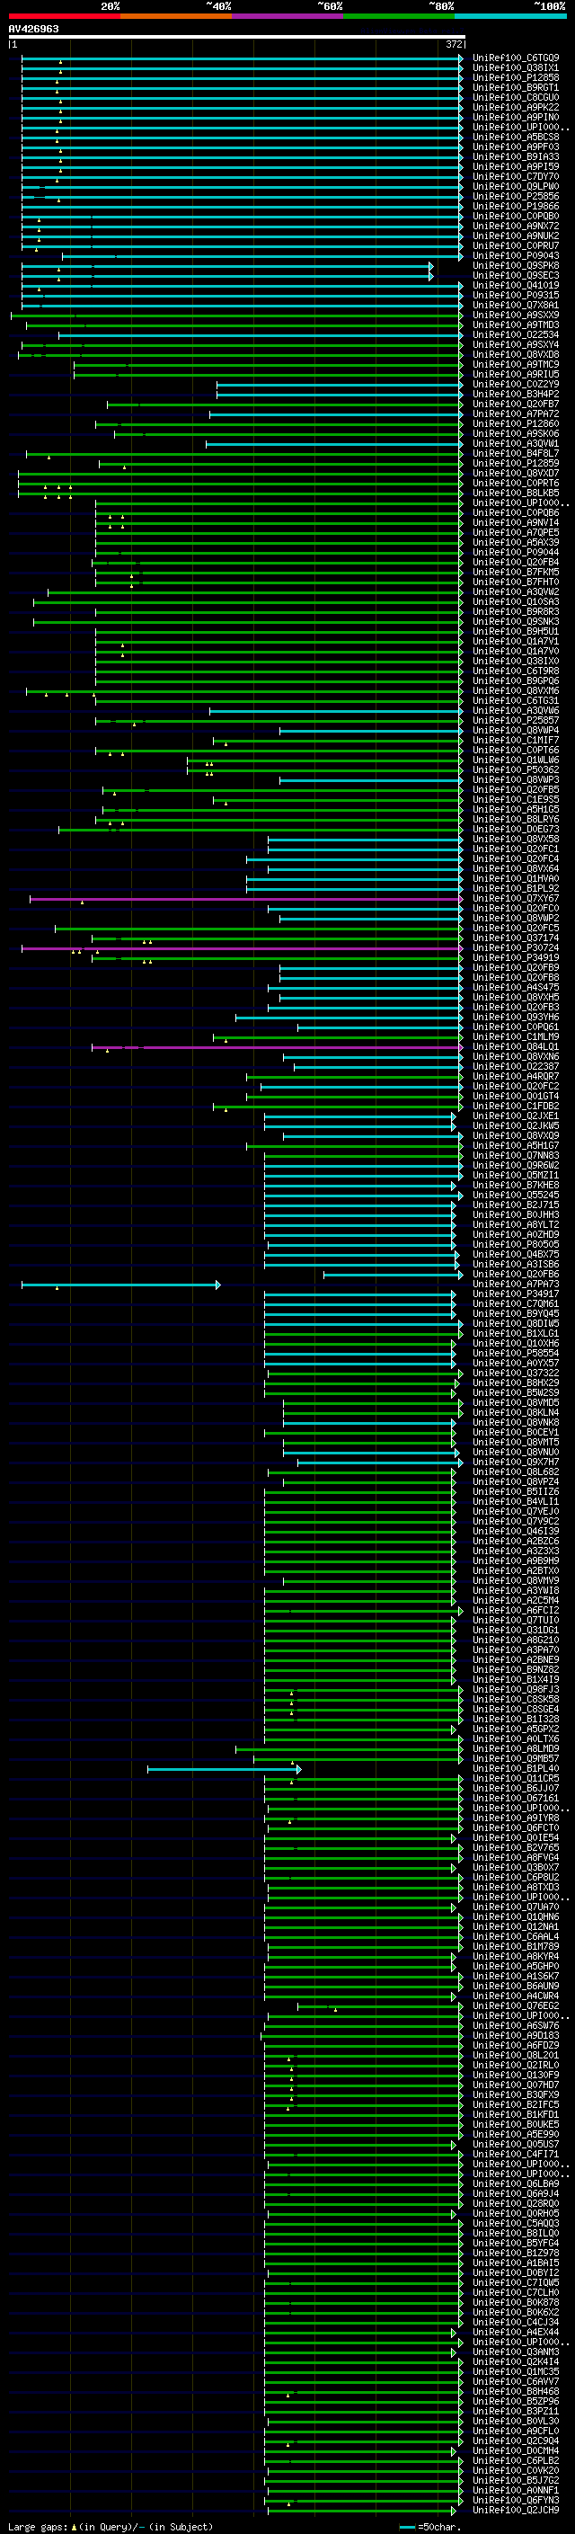Click the cyan alignment bar for O22387
This screenshot has height=2534, width=575.
[x=378, y=1066]
